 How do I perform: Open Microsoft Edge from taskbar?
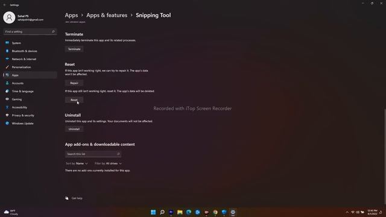[x=189, y=212]
